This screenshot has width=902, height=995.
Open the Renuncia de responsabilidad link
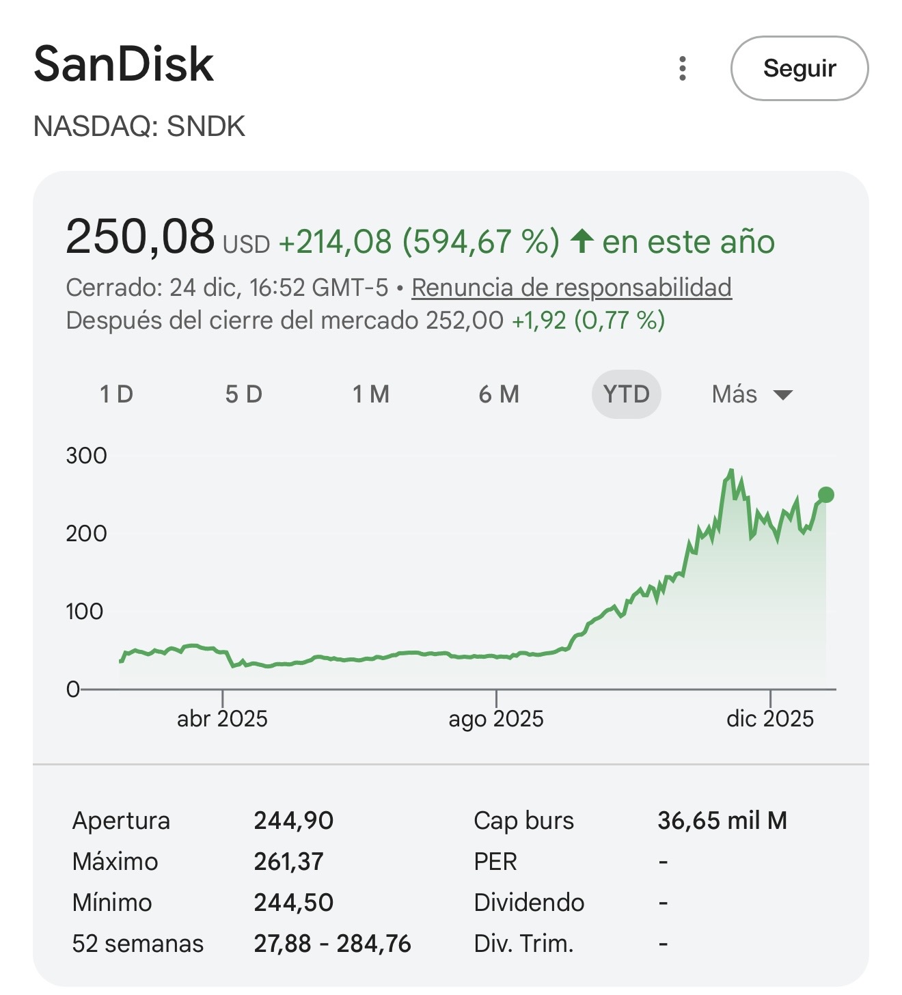tap(571, 288)
